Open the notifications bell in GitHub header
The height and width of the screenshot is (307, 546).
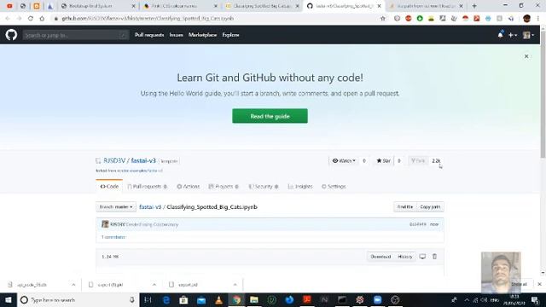point(501,35)
